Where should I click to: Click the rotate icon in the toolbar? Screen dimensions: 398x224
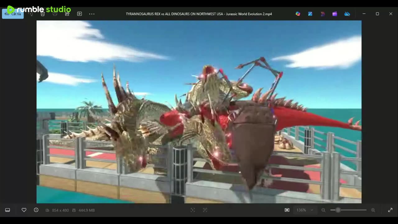coord(31,14)
